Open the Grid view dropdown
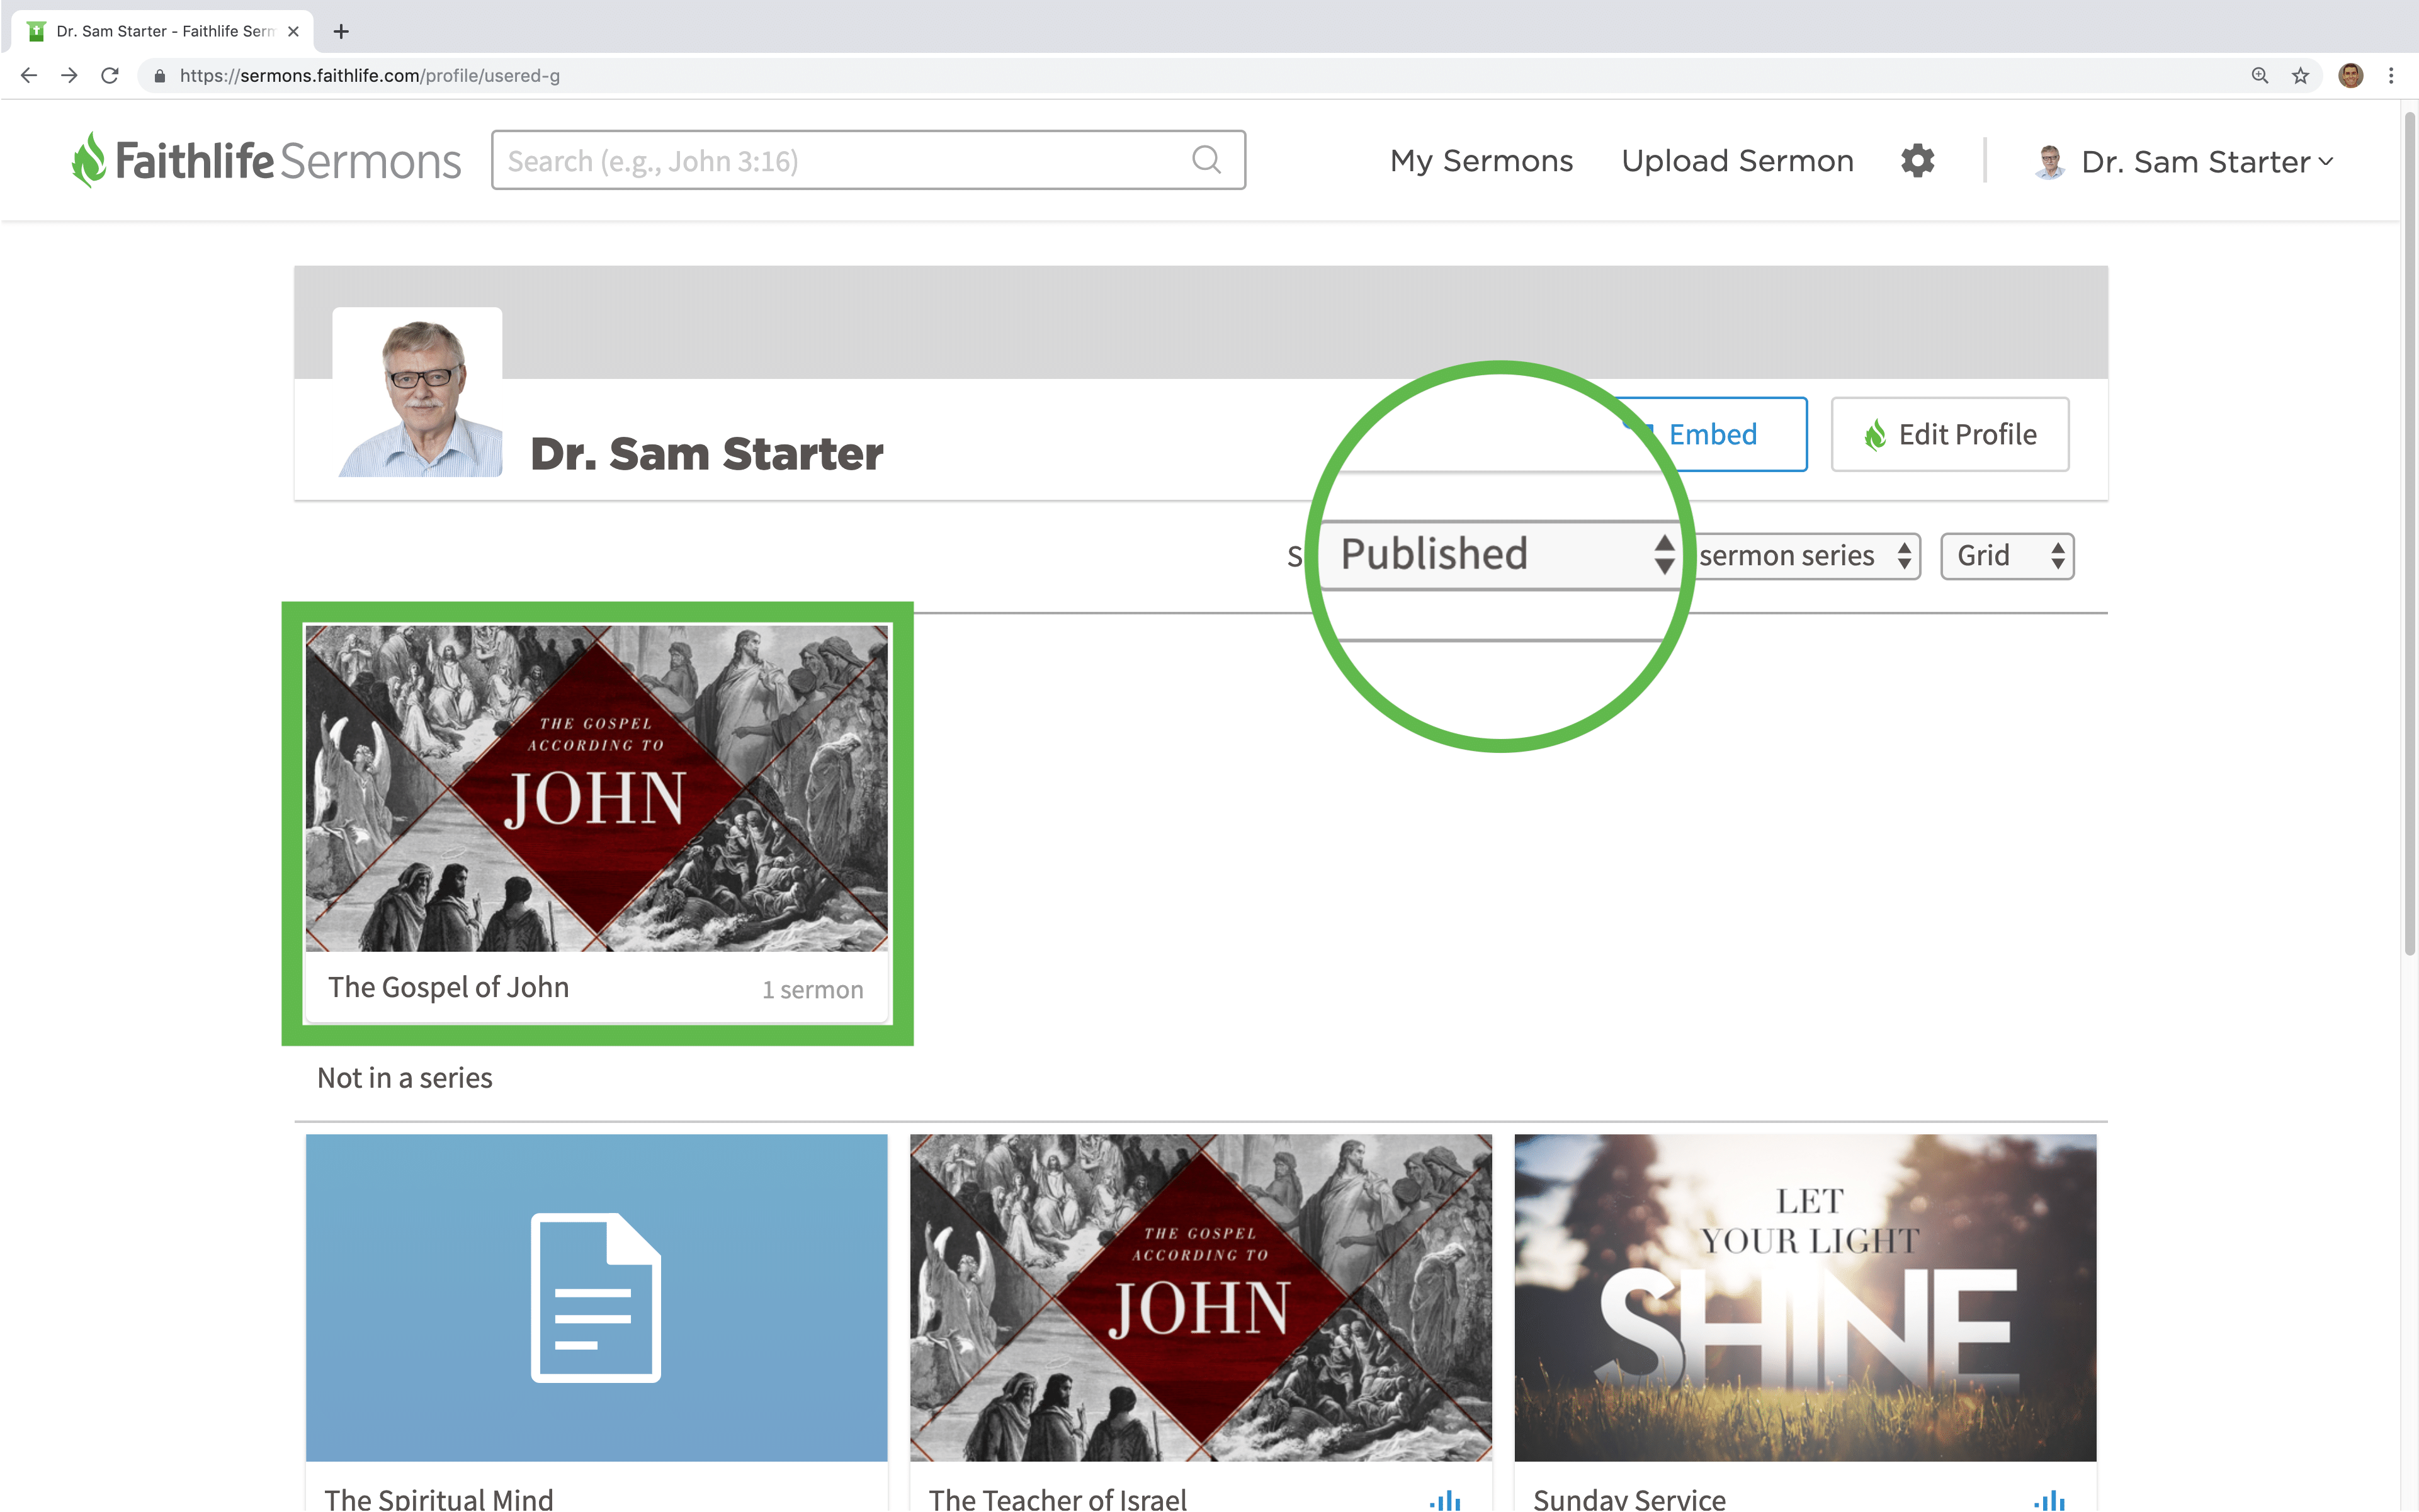 click(x=2007, y=555)
